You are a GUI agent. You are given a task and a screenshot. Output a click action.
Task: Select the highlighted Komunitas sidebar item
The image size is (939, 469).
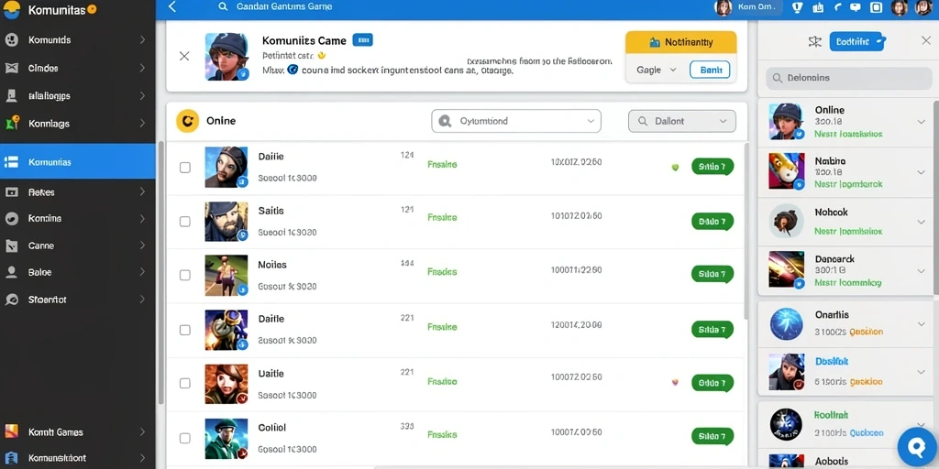[78, 162]
